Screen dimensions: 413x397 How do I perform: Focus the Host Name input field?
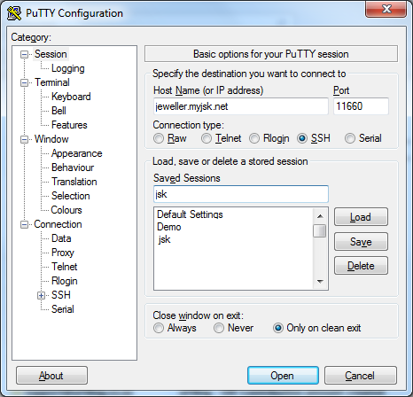[x=241, y=106]
